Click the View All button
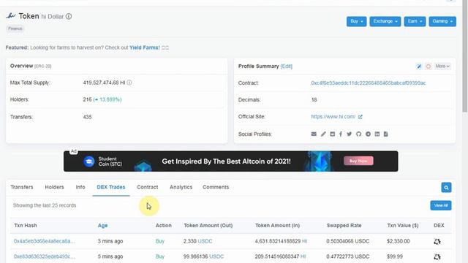This screenshot has width=468, height=263. [441, 205]
